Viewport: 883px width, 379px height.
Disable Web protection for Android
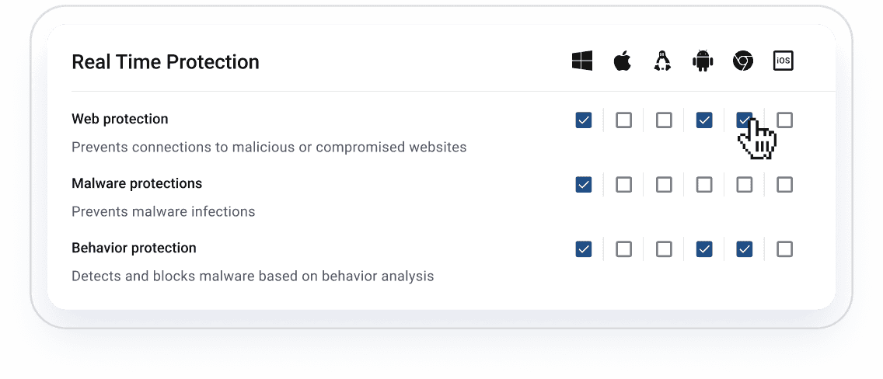pos(704,120)
